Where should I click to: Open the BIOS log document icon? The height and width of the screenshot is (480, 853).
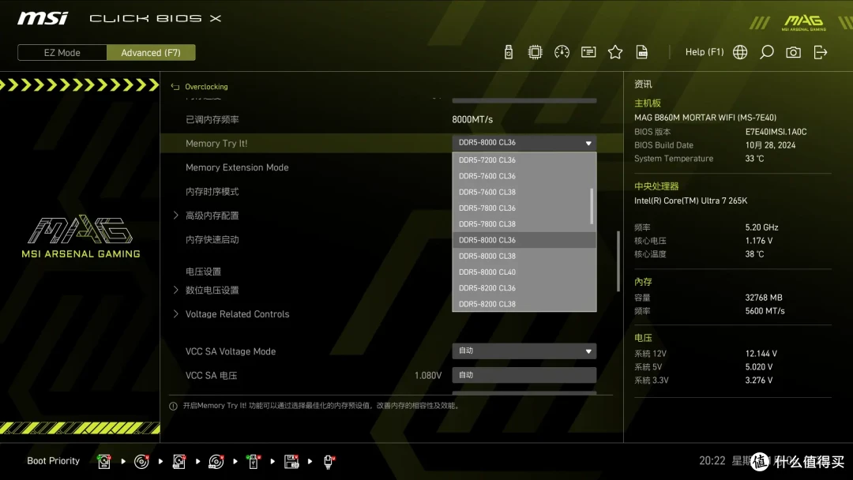click(642, 52)
